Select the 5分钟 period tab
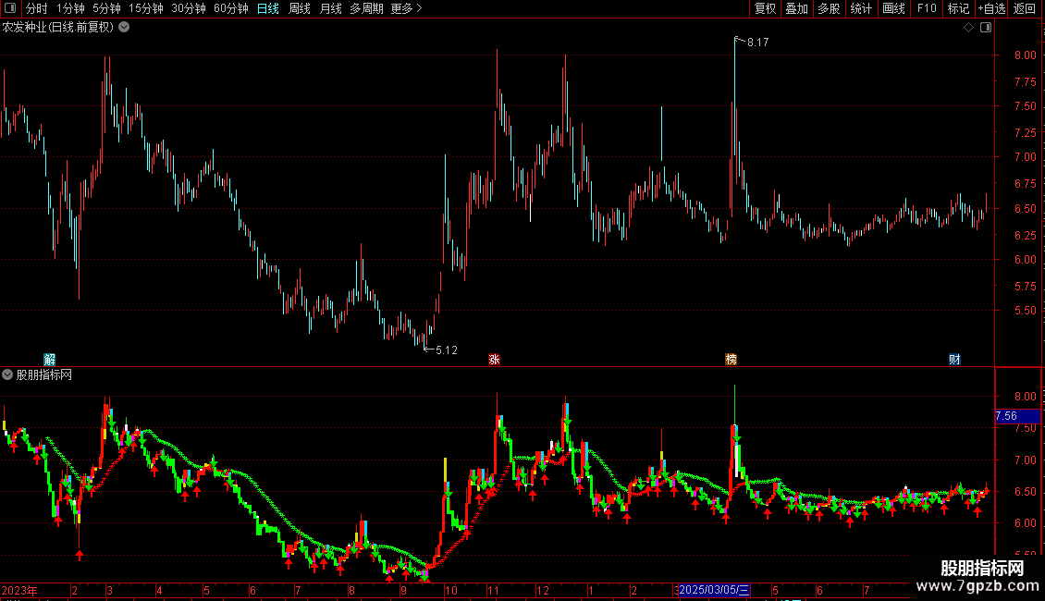1045x601 pixels. 106,8
